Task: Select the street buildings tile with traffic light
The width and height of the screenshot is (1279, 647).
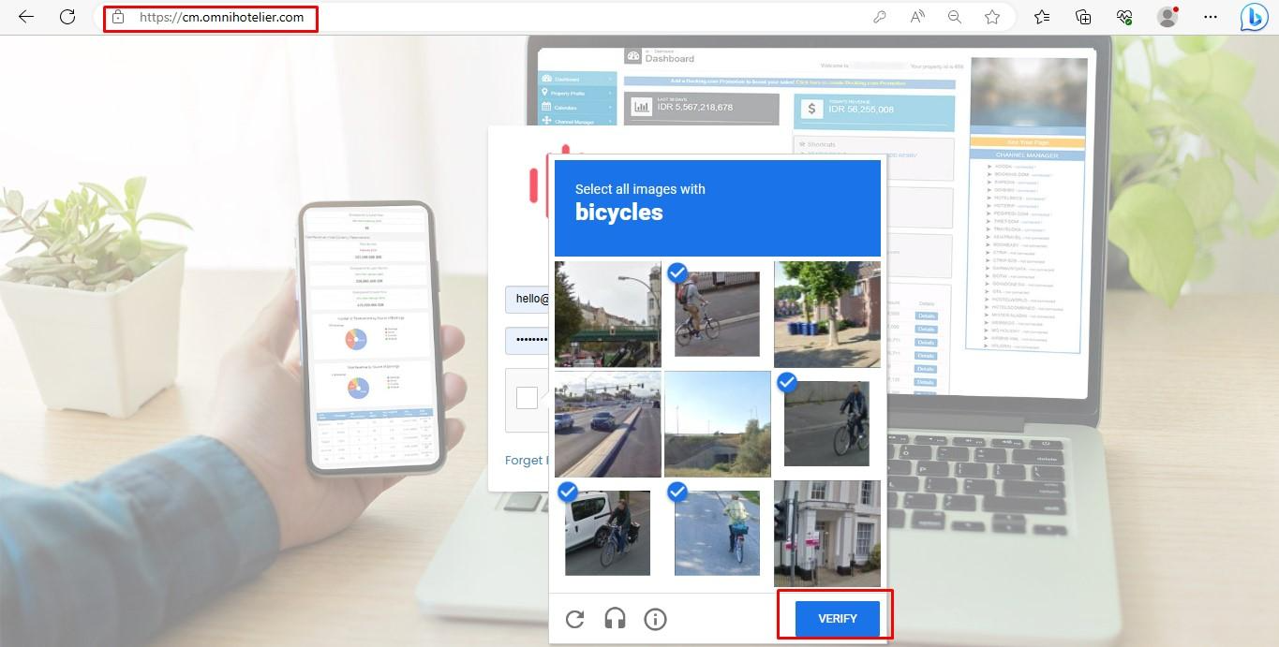Action: pyautogui.click(x=607, y=314)
